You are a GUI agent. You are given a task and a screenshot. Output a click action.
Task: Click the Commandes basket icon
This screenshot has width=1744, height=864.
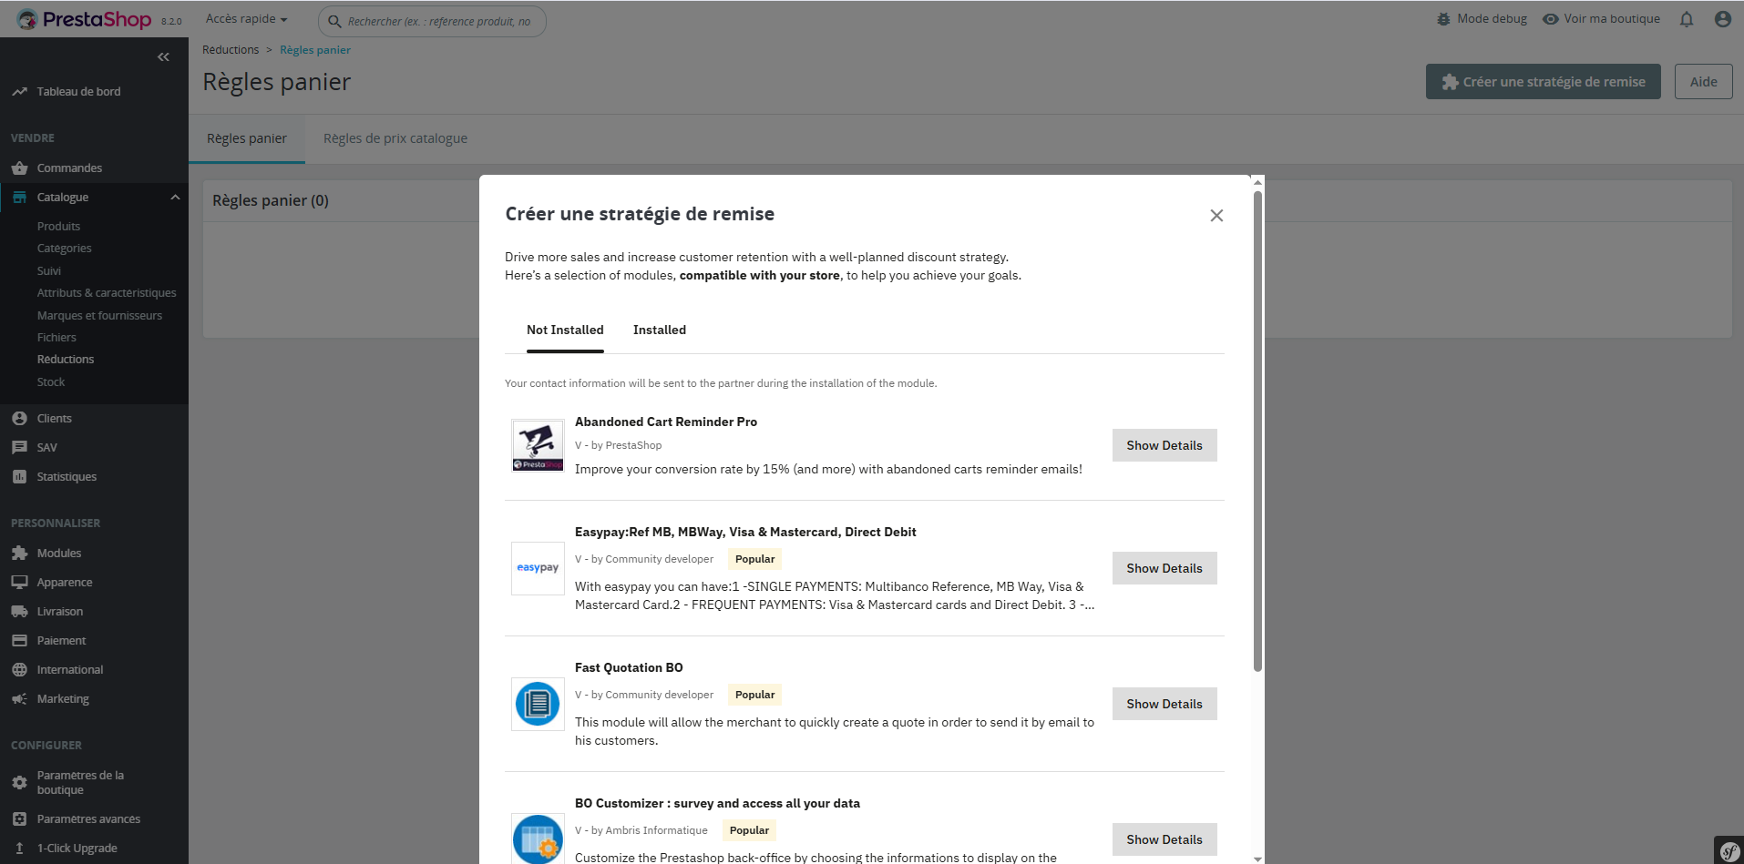19,168
